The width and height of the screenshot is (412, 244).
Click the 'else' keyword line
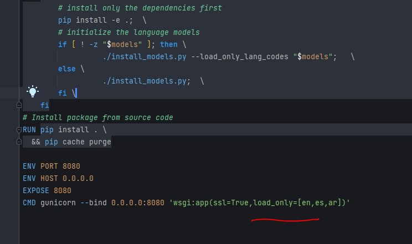coord(67,69)
